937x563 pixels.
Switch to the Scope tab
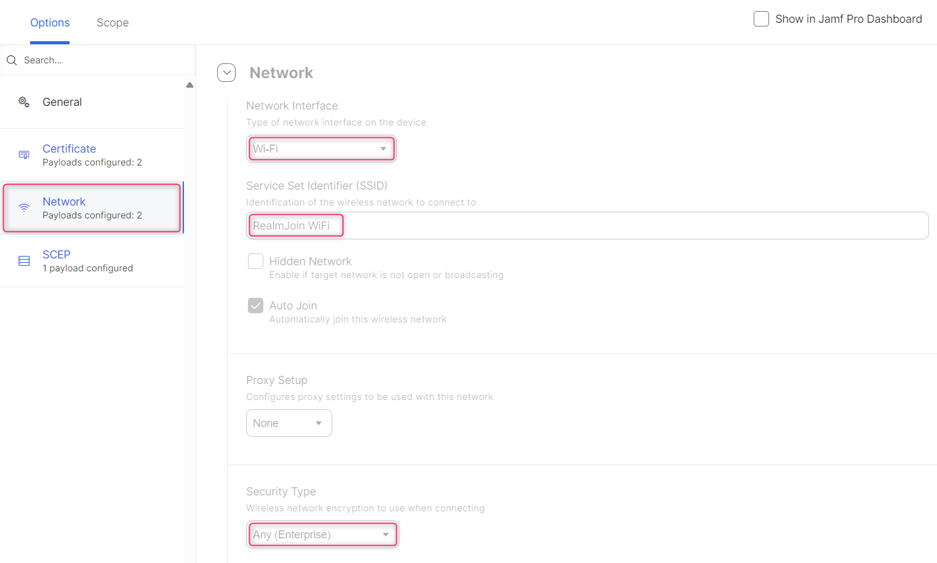click(113, 23)
